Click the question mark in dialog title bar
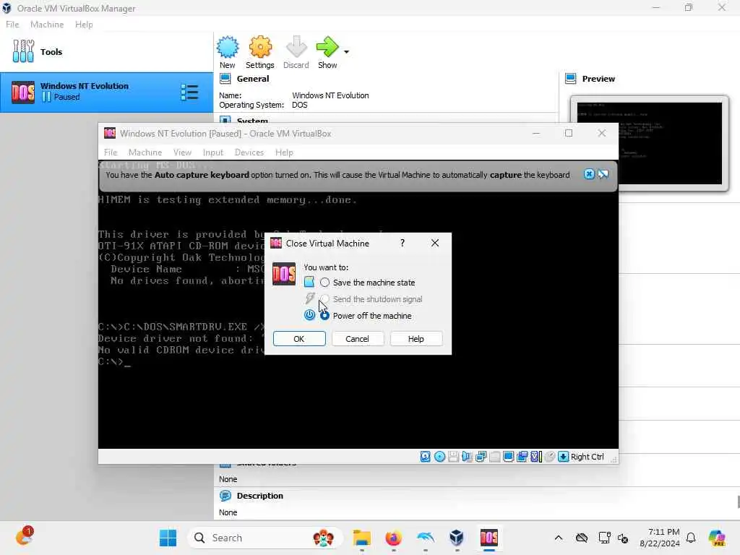The image size is (740, 555). pos(403,243)
